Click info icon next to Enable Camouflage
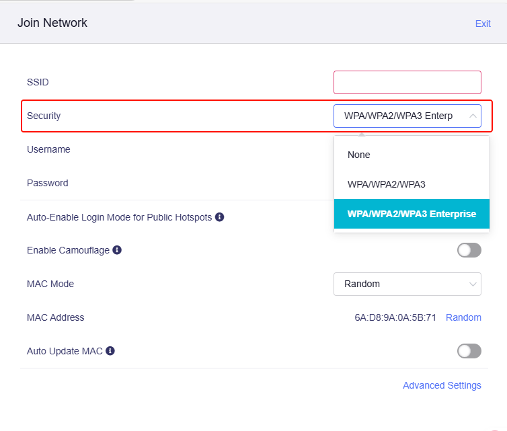This screenshot has height=431, width=507. tap(117, 250)
